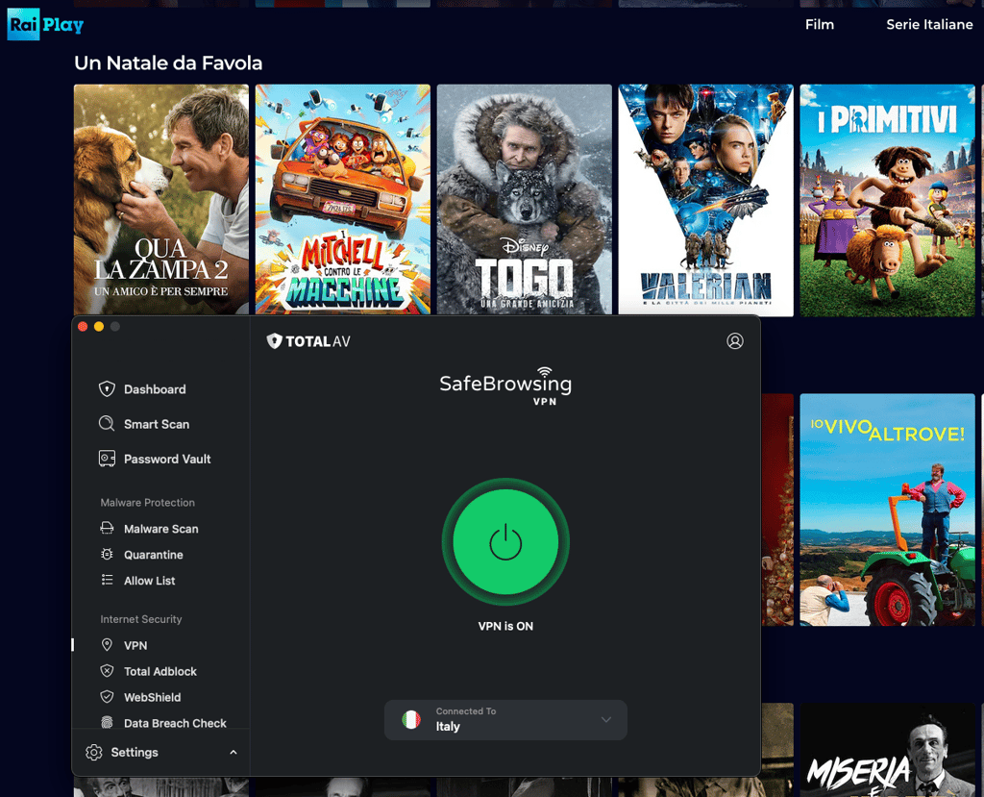Click the Un Natale da Favola heading

pos(168,62)
